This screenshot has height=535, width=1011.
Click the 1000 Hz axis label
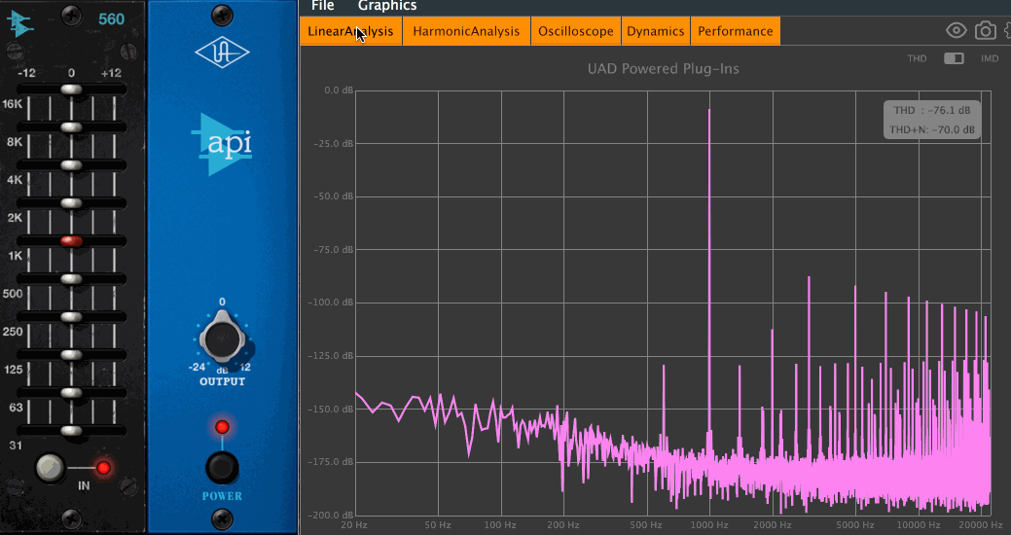pyautogui.click(x=709, y=524)
